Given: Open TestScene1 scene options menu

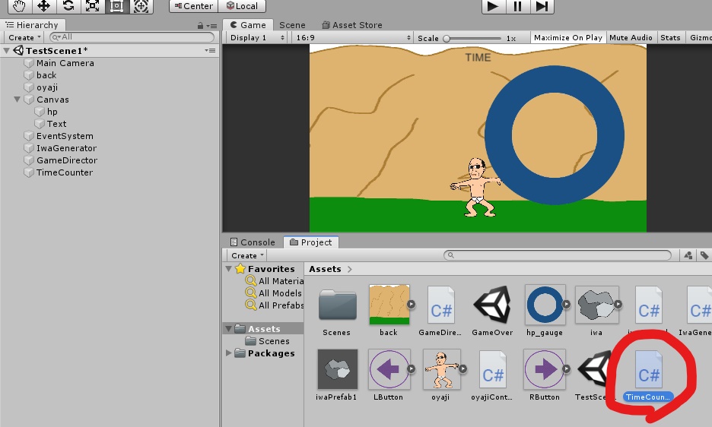Looking at the screenshot, I should [x=210, y=50].
